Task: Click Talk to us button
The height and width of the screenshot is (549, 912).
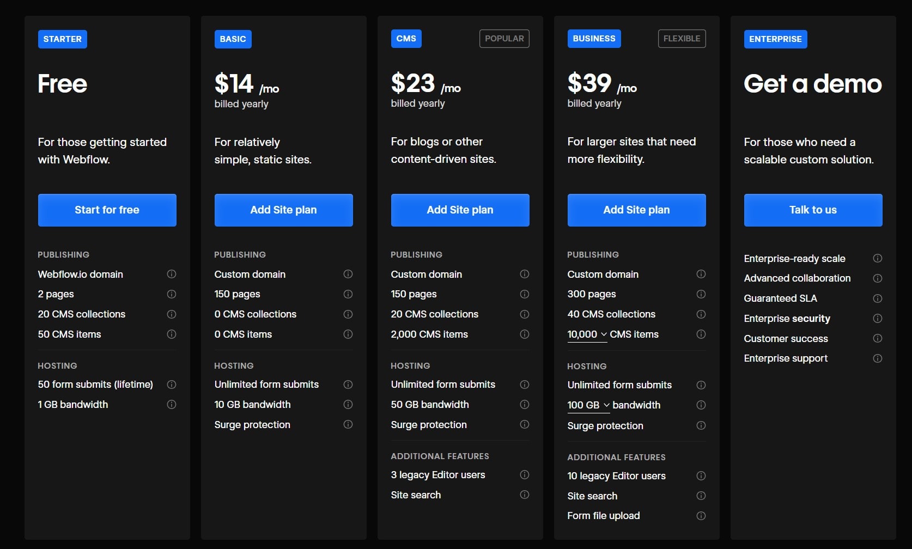Action: (813, 210)
